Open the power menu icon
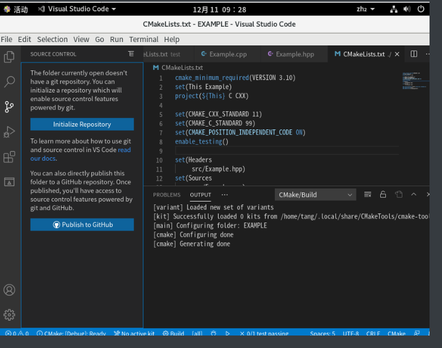The image size is (442, 348). coord(421,9)
